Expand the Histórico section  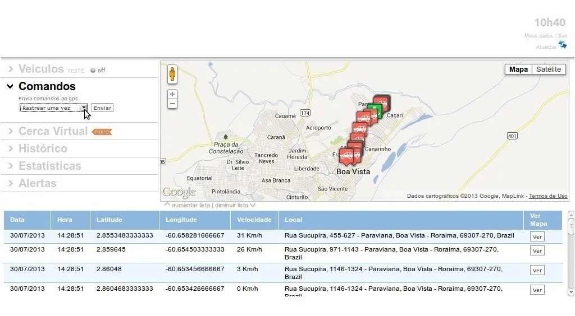43,148
